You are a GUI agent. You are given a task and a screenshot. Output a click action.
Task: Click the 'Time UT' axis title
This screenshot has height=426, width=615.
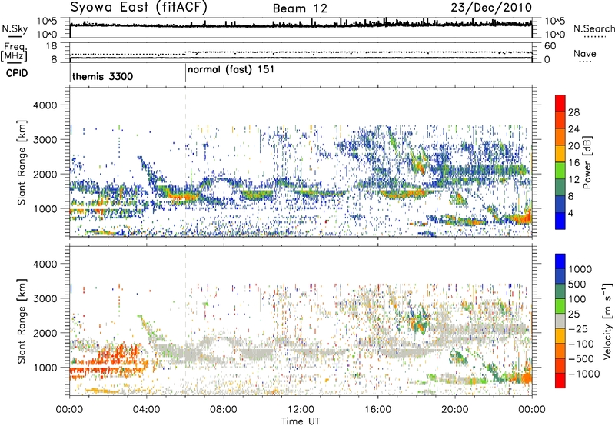coord(301,421)
